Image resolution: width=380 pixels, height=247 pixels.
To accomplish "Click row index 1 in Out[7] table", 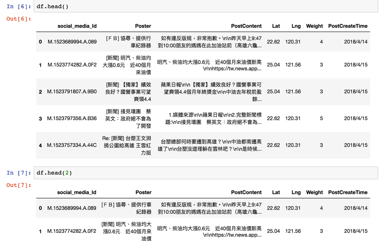I will click(40, 232).
